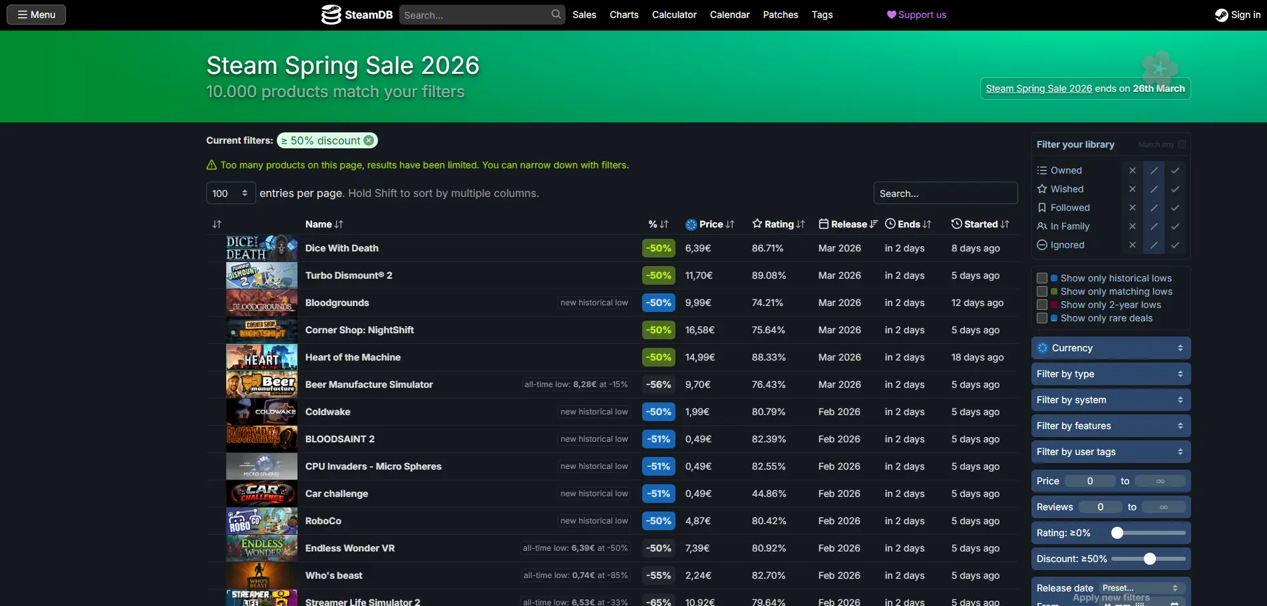Open the Menu button

[36, 15]
